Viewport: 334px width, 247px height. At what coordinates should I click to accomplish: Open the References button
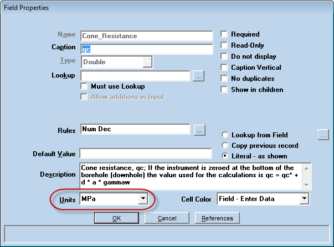(x=217, y=218)
